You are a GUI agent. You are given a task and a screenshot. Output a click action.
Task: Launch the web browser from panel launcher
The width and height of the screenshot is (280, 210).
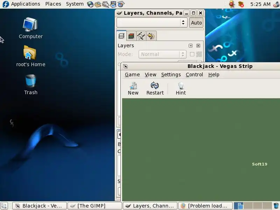90,4
